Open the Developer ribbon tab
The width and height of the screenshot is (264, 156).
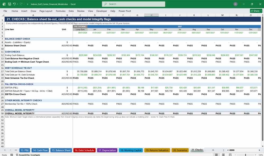[102, 11]
